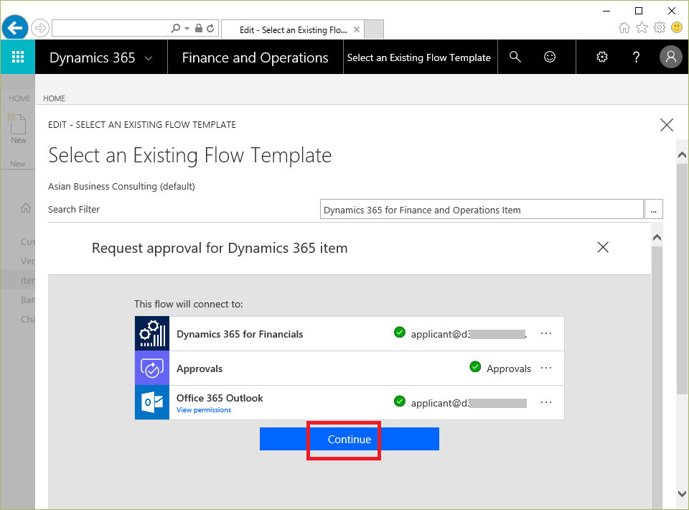The width and height of the screenshot is (689, 510).
Task: Click the ellipsis lookup button beside Search Filter
Action: pyautogui.click(x=654, y=210)
